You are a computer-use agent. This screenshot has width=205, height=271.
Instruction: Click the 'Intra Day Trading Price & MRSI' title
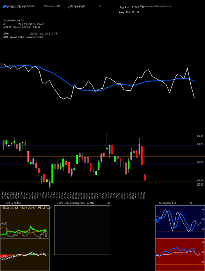pyautogui.click(x=84, y=203)
